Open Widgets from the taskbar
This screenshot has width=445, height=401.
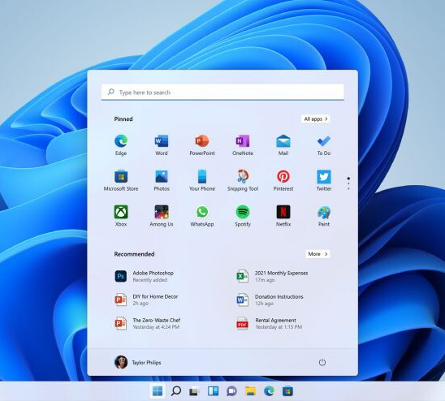click(213, 391)
